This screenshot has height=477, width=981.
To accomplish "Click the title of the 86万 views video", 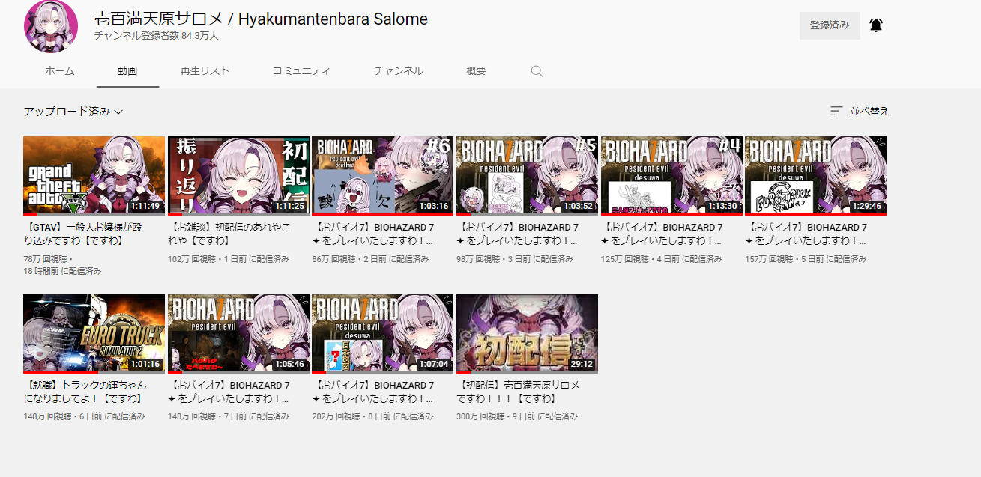I will pyautogui.click(x=372, y=234).
